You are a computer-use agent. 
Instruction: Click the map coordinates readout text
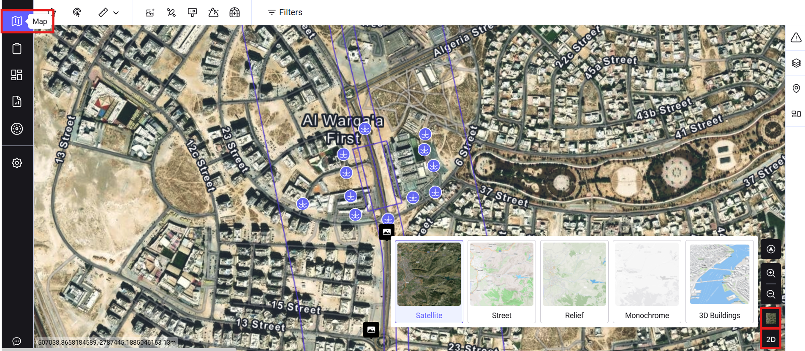click(106, 342)
